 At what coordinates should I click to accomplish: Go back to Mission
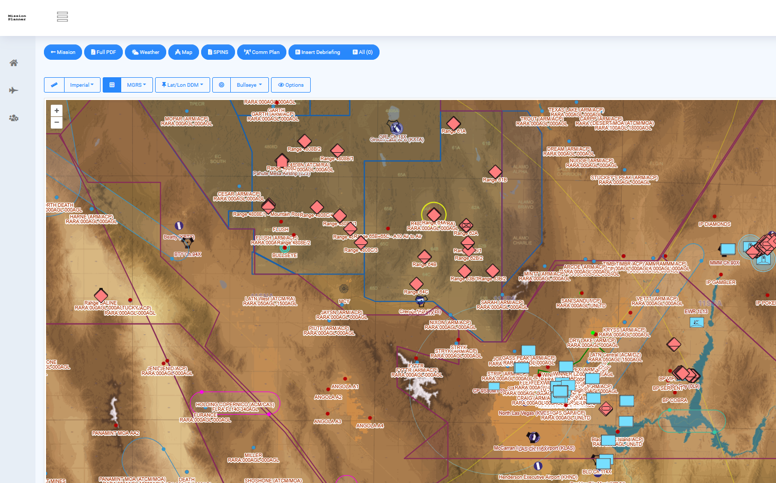click(63, 52)
